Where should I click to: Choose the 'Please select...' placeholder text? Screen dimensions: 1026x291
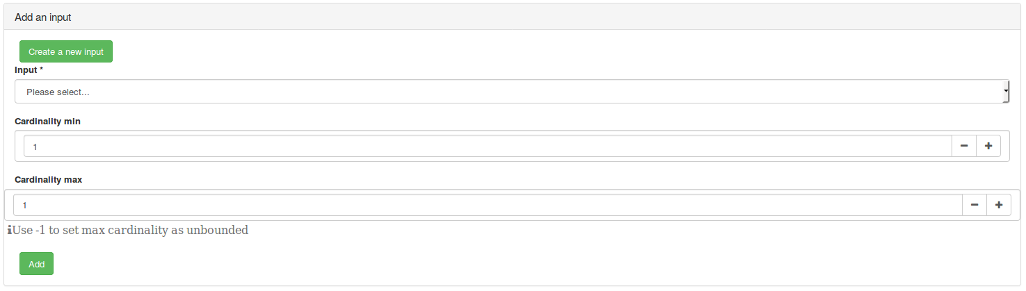(58, 92)
